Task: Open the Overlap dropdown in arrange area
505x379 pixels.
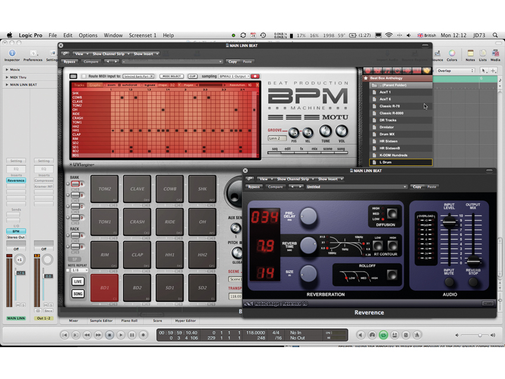Action: tap(456, 71)
